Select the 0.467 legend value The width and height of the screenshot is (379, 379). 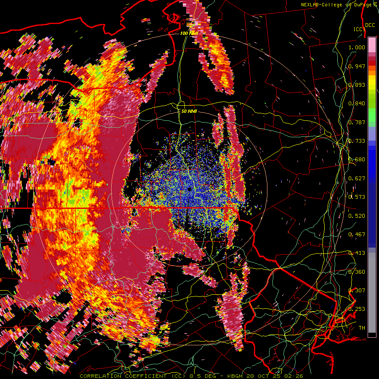(357, 235)
